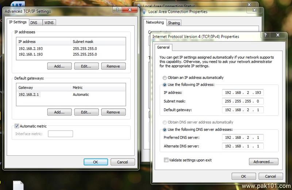The image size is (292, 190).
Task: Enable Validate settings upon exit
Action: tap(166, 160)
